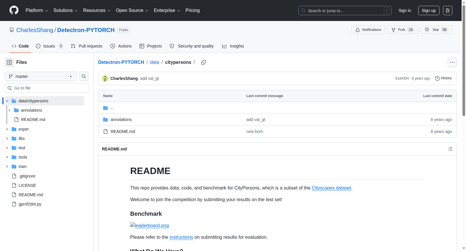Switch to the Actions tab
This screenshot has height=251, width=466.
click(x=121, y=46)
